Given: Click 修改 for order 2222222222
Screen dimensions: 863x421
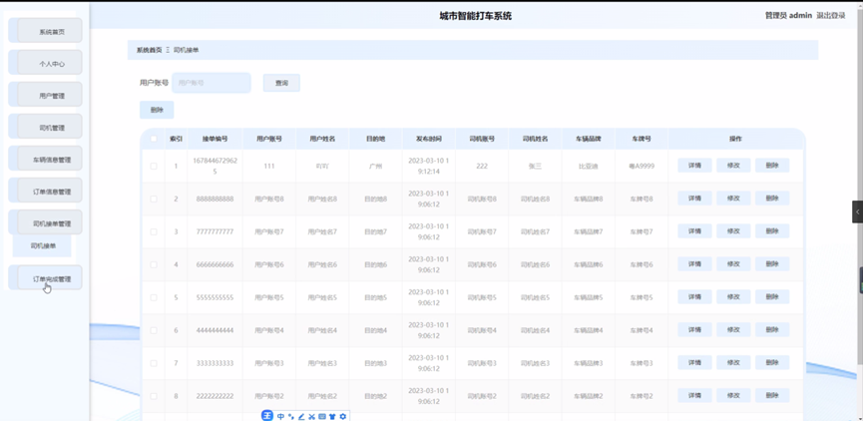Looking at the screenshot, I should (733, 396).
